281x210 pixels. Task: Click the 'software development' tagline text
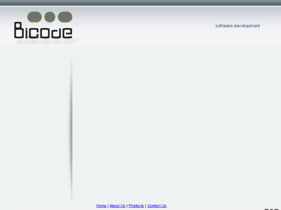(237, 26)
